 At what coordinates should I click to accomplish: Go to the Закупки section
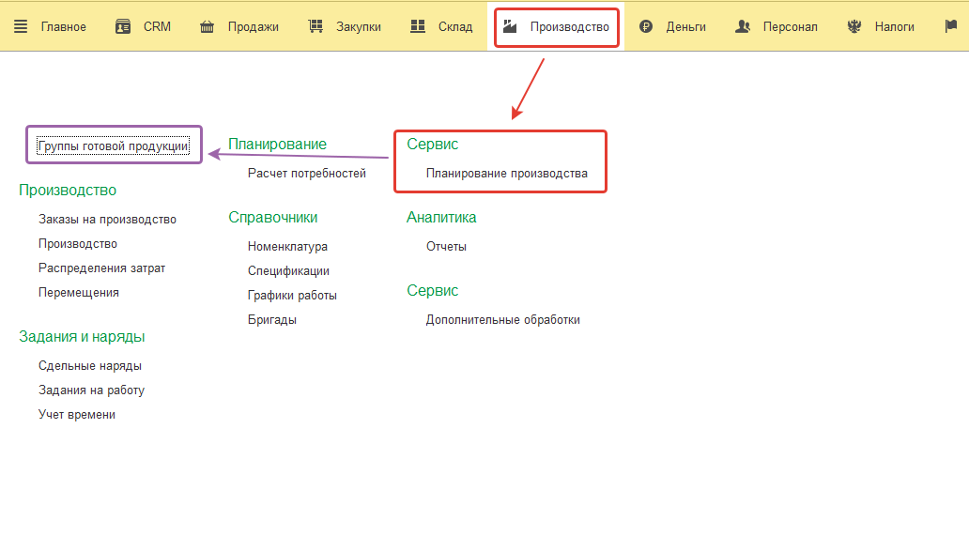click(x=359, y=27)
